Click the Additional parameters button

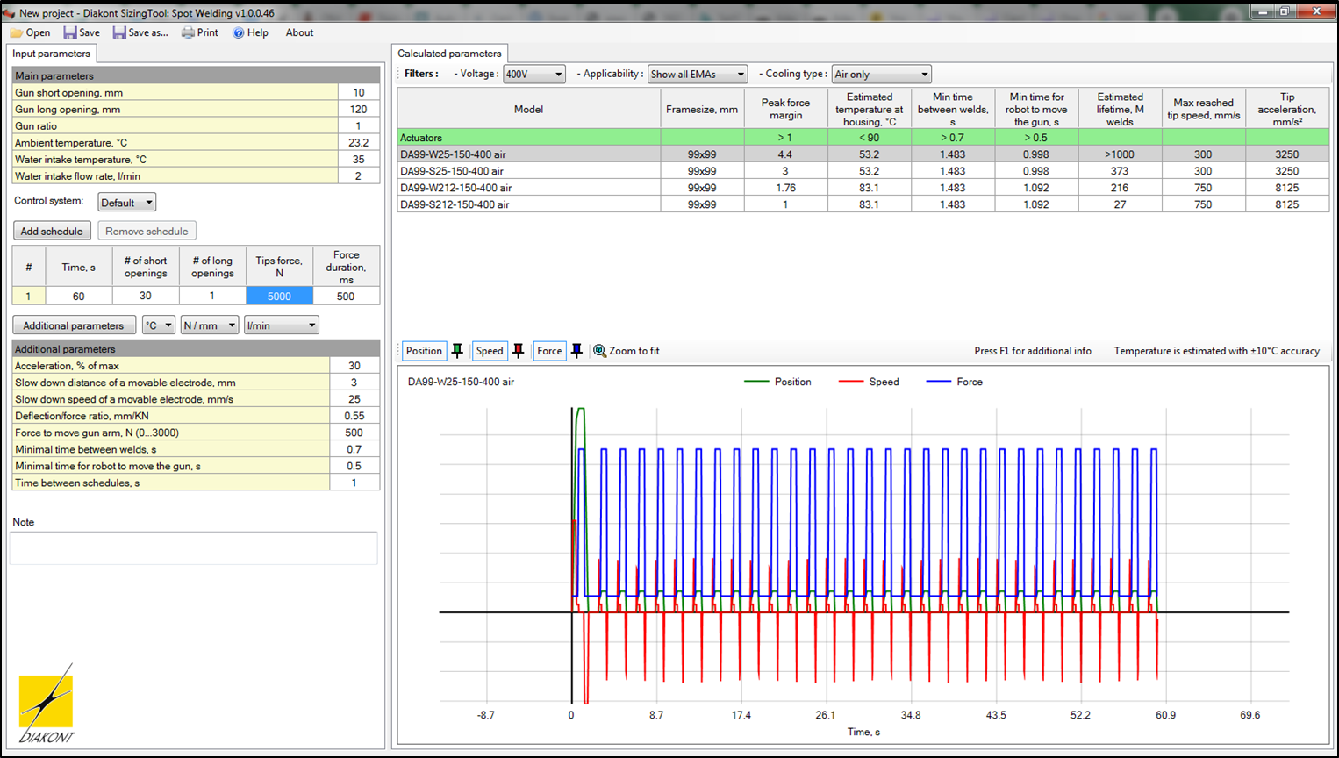click(x=74, y=325)
